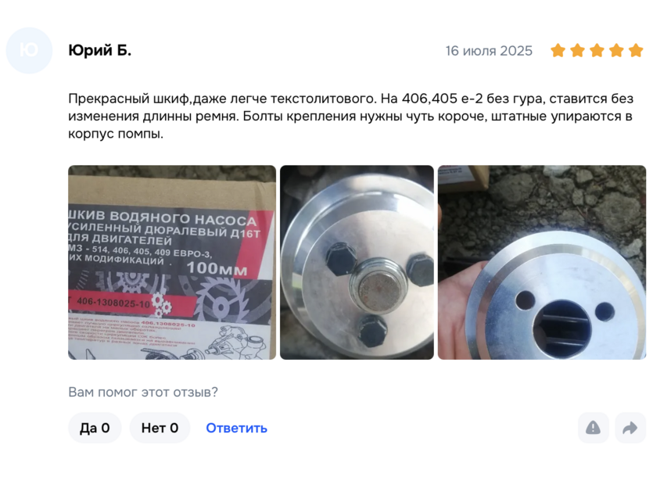Click the 'Вам помог этот отзыв?' label
Image resolution: width=671 pixels, height=488 pixels.
tap(143, 392)
